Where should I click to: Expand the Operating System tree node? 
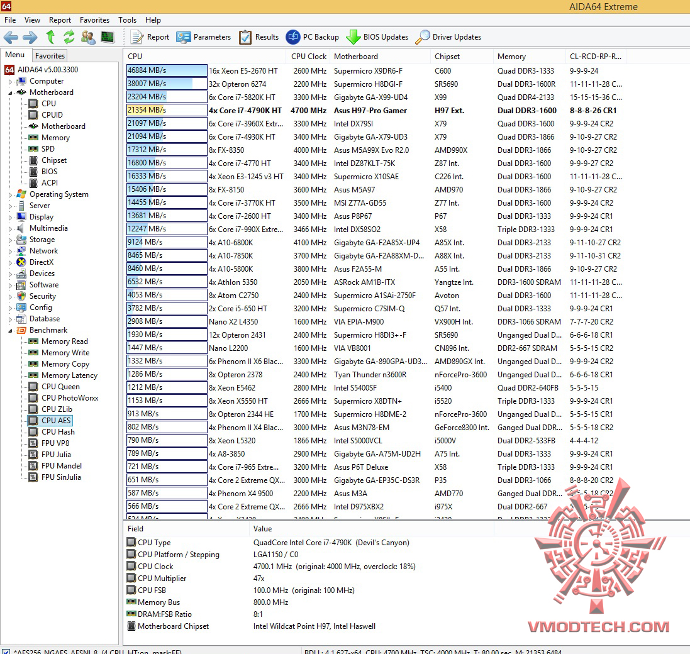tap(10, 194)
